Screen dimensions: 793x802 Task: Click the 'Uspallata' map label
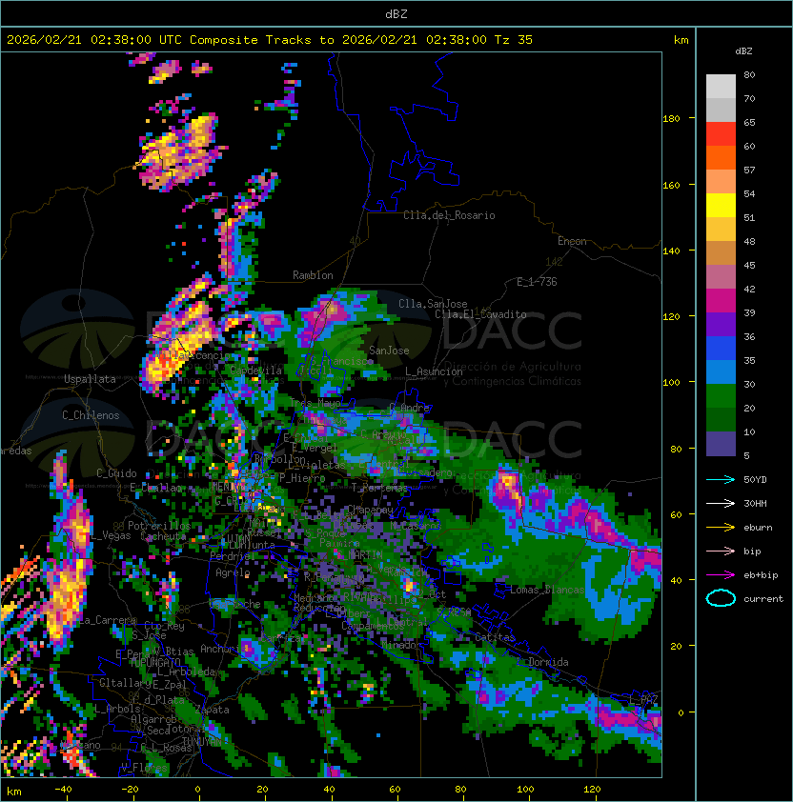pos(90,379)
